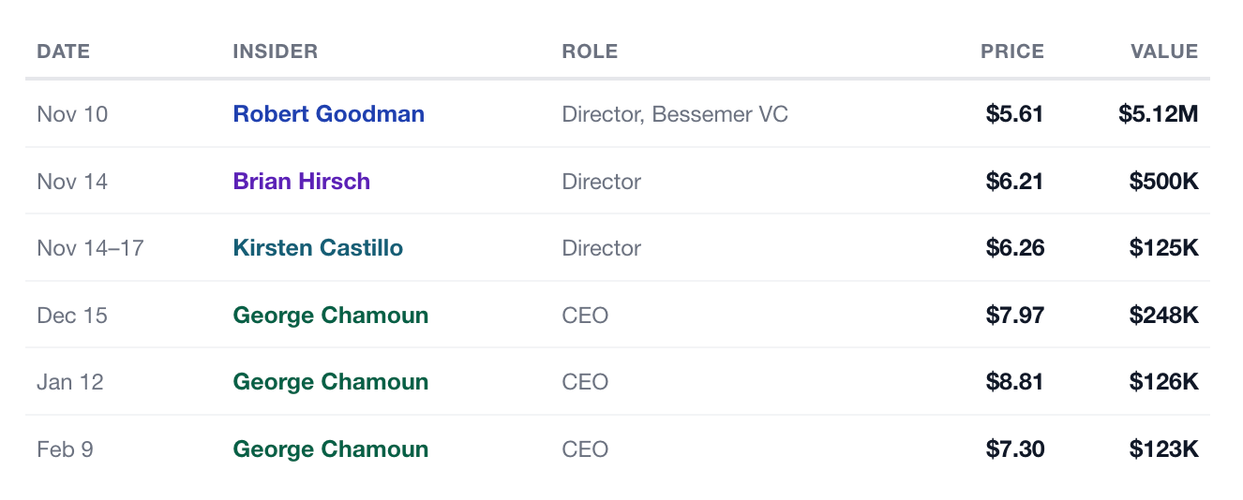Viewport: 1243px width, 500px height.
Task: Select George Chamoun in the Feb 9 row
Action: pyautogui.click(x=330, y=449)
